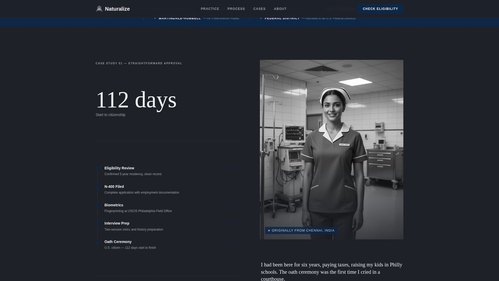Click the 'Originally from Chennai, India' badge
Image resolution: width=499 pixels, height=281 pixels.
301,231
